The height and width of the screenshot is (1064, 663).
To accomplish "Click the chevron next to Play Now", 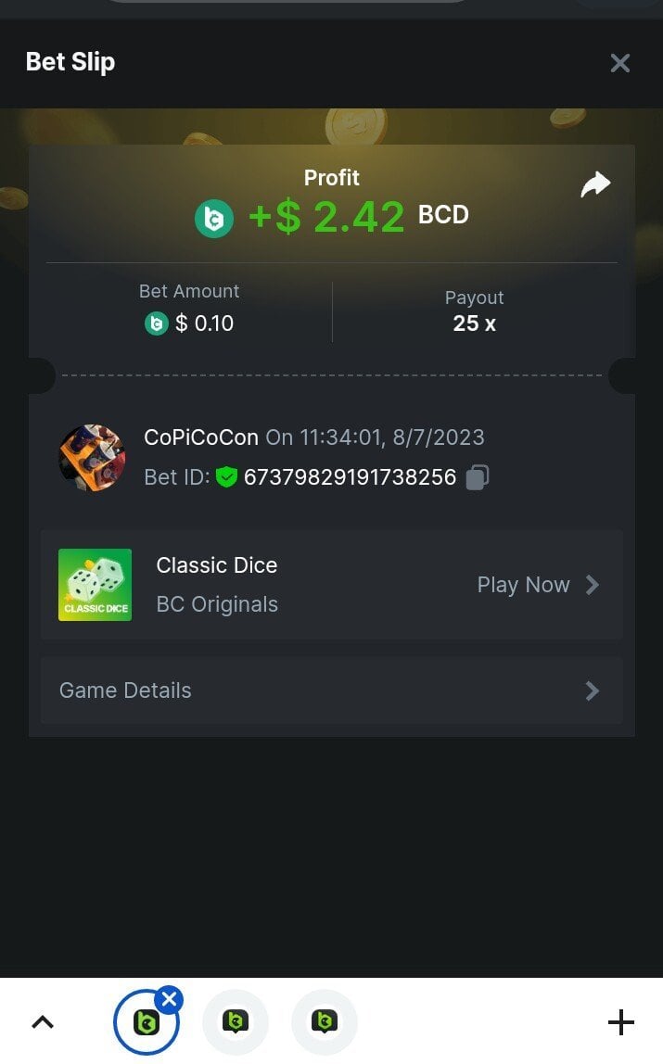I will (593, 585).
